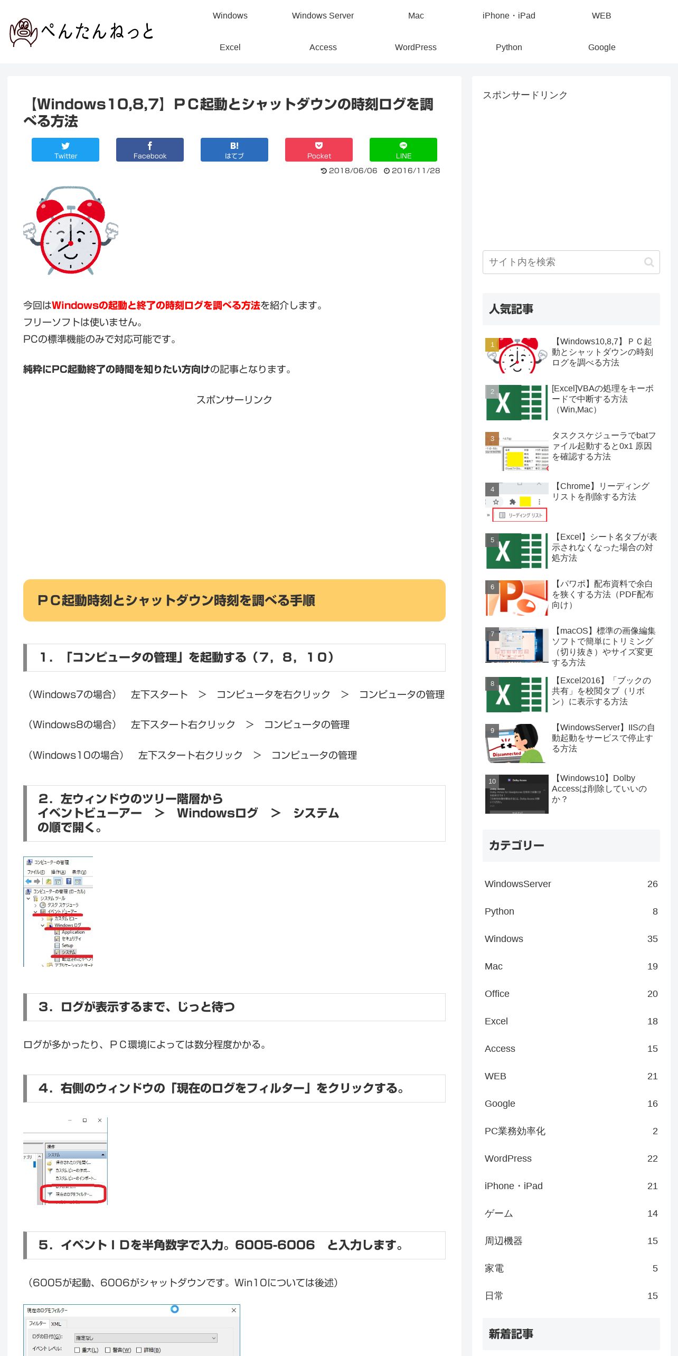This screenshot has height=1356, width=678.
Task: Open タスクスケジューラでbatファイル article
Action: [571, 450]
